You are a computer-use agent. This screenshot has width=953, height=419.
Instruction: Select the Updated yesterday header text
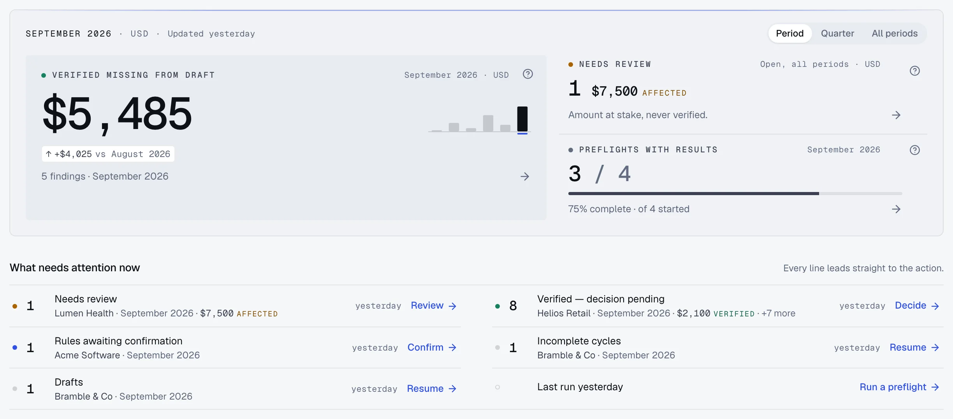(211, 34)
